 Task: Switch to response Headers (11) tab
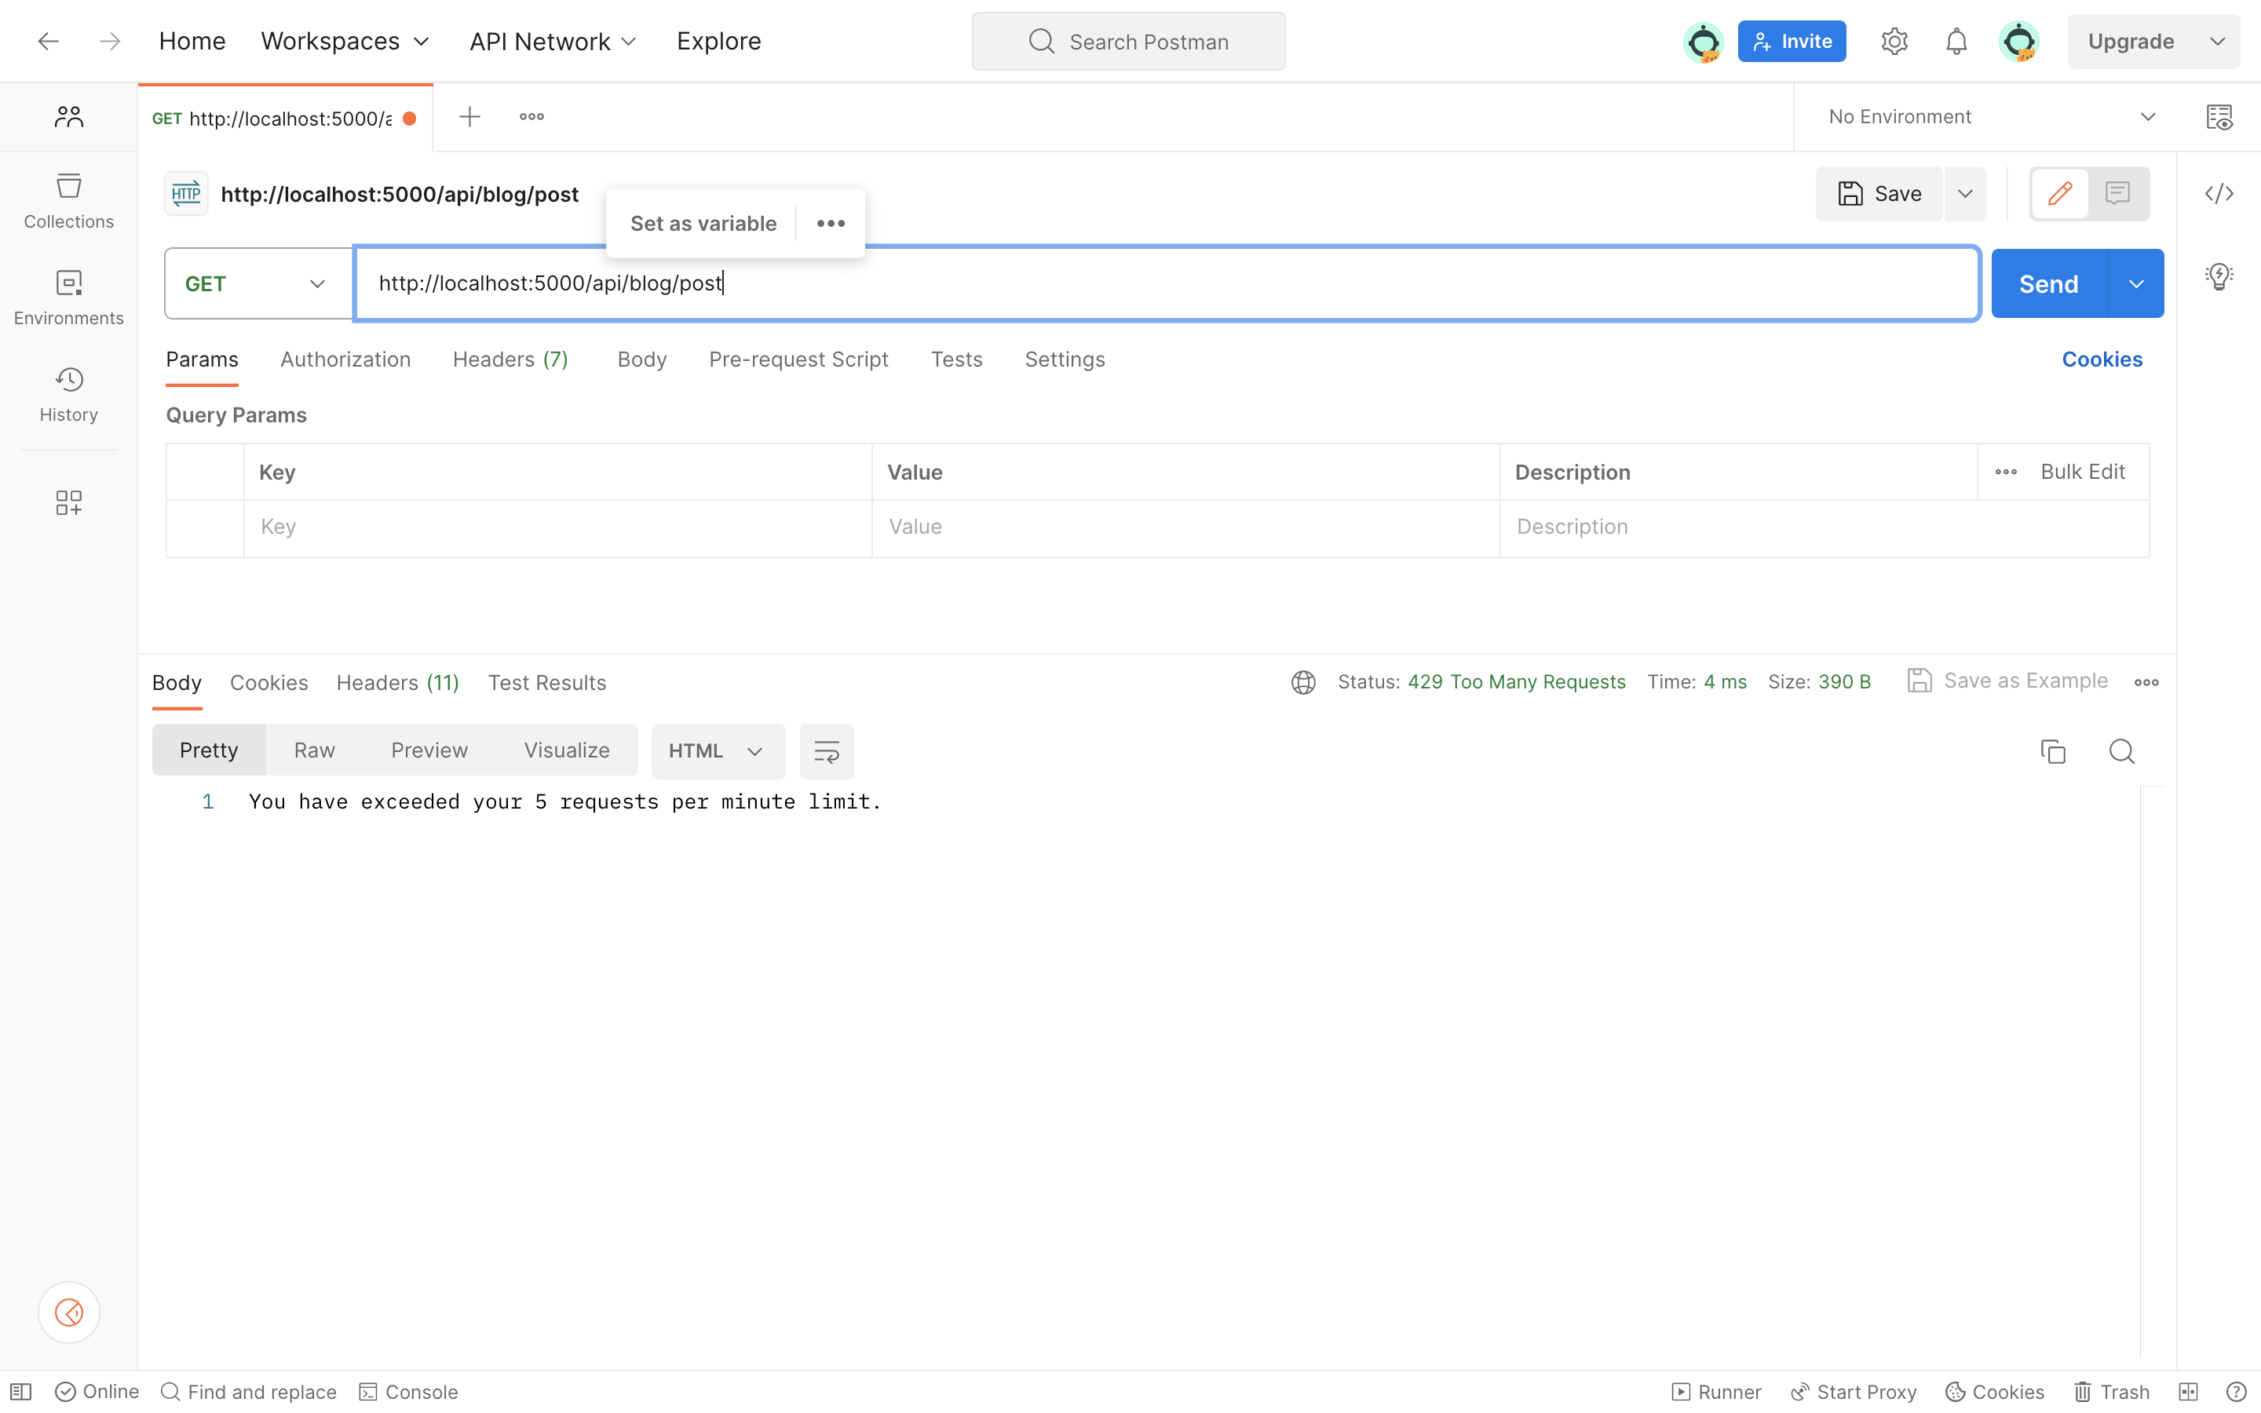pos(398,683)
